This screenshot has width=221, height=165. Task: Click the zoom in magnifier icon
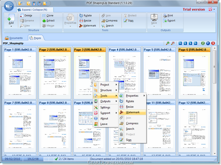168,43
